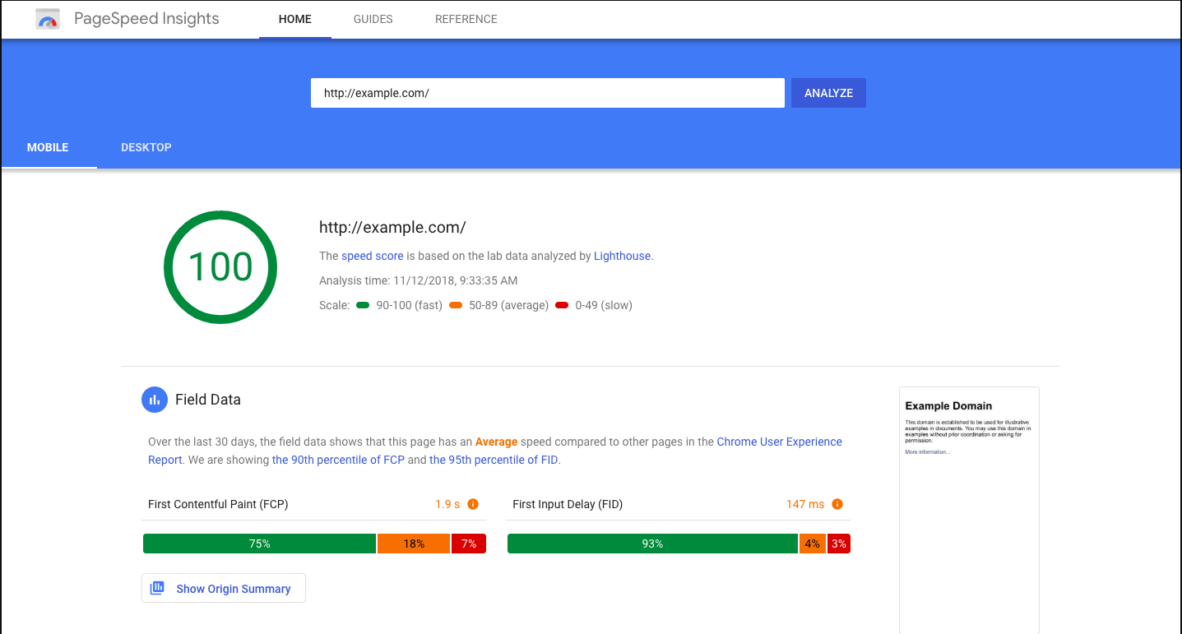The height and width of the screenshot is (634, 1182).
Task: Open the FCP info tooltip icon
Action: [x=473, y=503]
